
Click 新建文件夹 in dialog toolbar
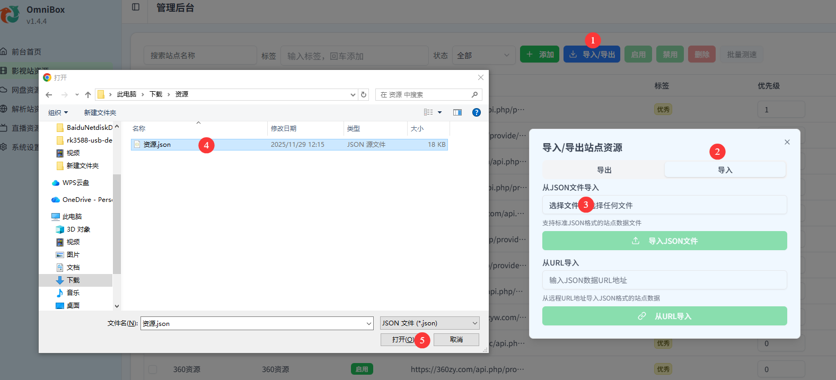[100, 113]
